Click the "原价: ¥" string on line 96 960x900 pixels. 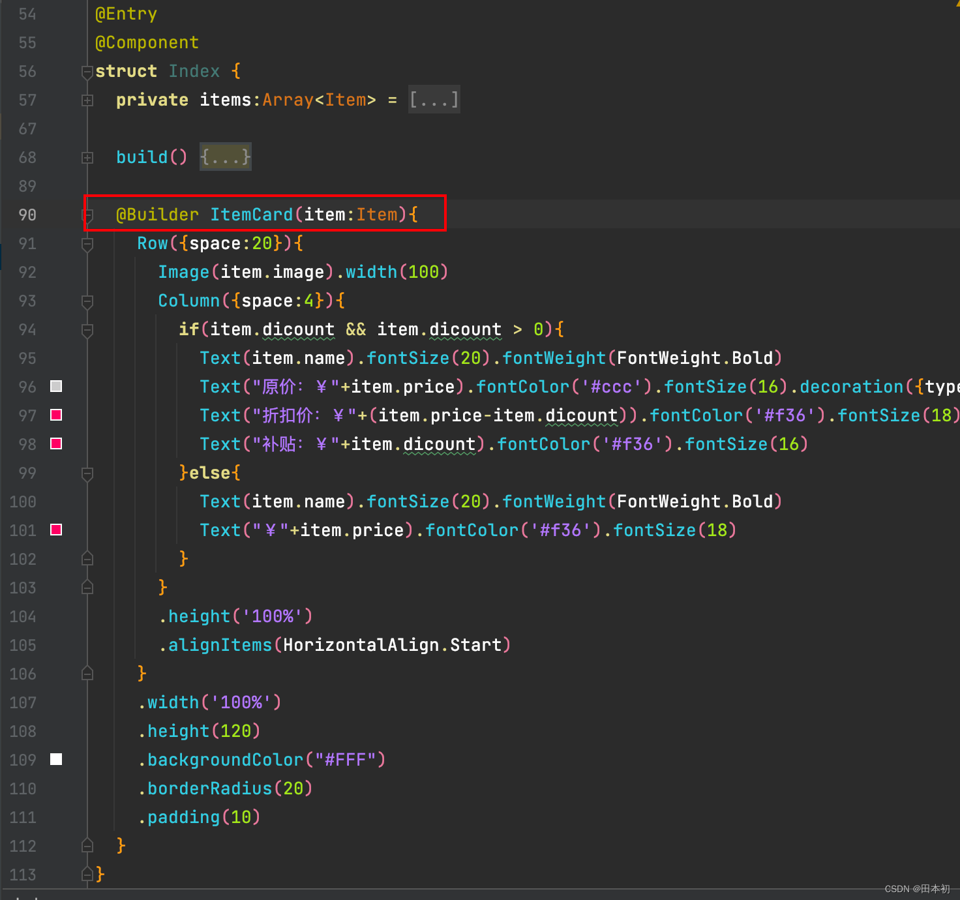296,387
